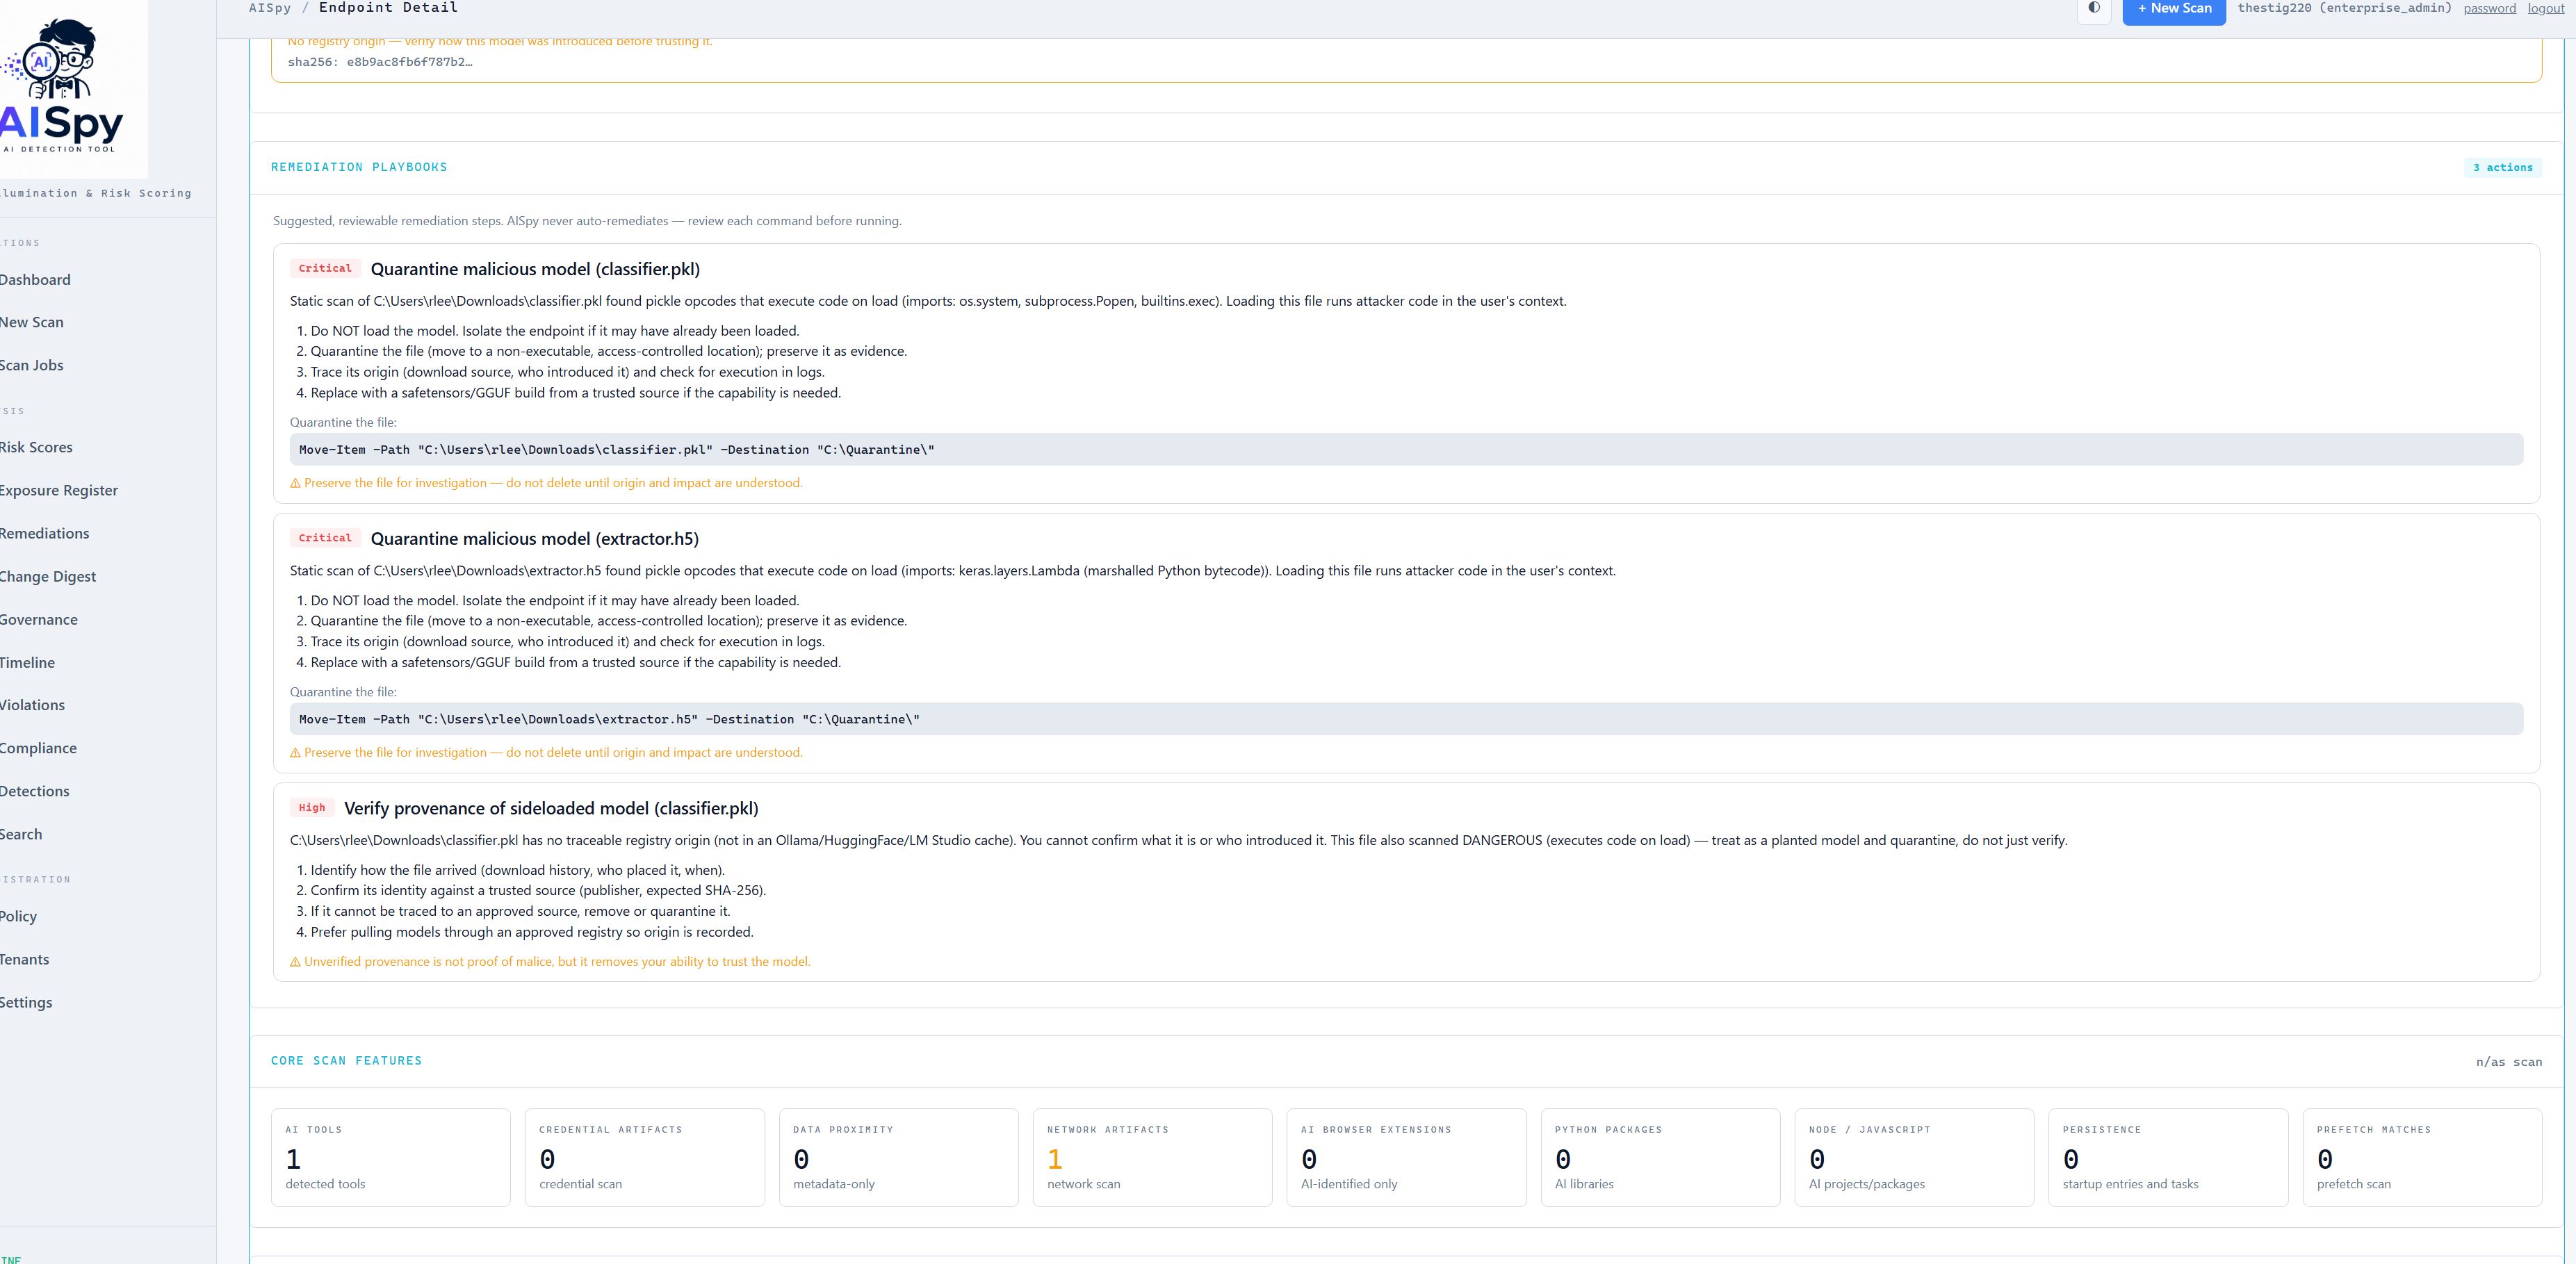Select New Scan in sidebar
The height and width of the screenshot is (1264, 2576).
click(32, 322)
